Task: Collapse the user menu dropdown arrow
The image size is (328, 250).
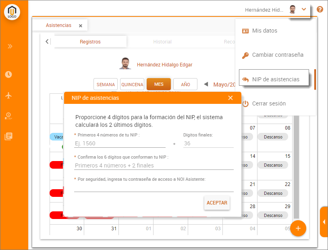Action: coord(304,9)
